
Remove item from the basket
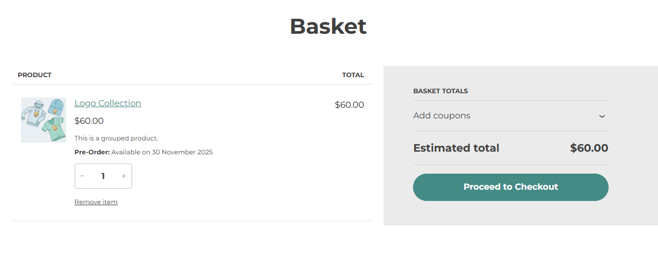(x=96, y=202)
